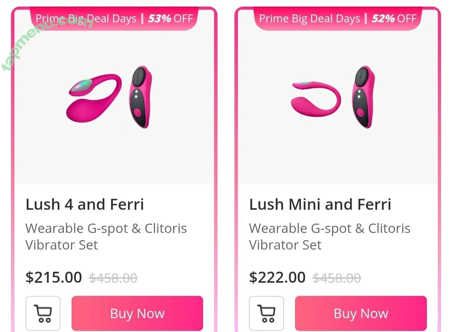Add Lush 4 and Ferri to cart
This screenshot has width=452, height=332.
coord(43,313)
